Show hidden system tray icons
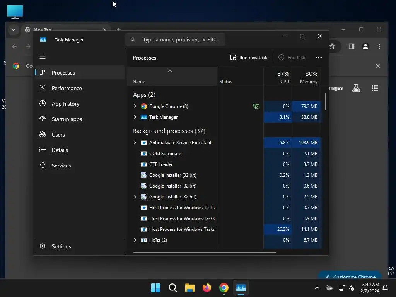The height and width of the screenshot is (297, 396). [x=317, y=288]
